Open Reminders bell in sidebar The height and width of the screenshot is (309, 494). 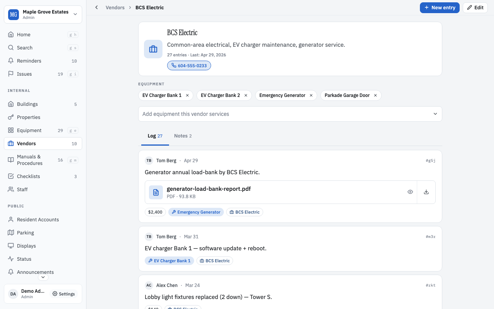(x=43, y=61)
